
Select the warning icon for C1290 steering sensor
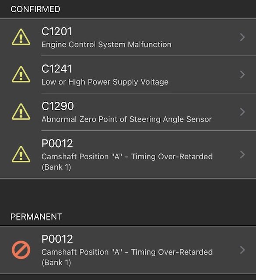click(21, 112)
